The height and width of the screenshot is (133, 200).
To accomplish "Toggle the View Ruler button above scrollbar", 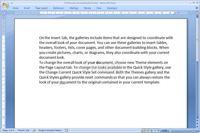I will (197, 13).
